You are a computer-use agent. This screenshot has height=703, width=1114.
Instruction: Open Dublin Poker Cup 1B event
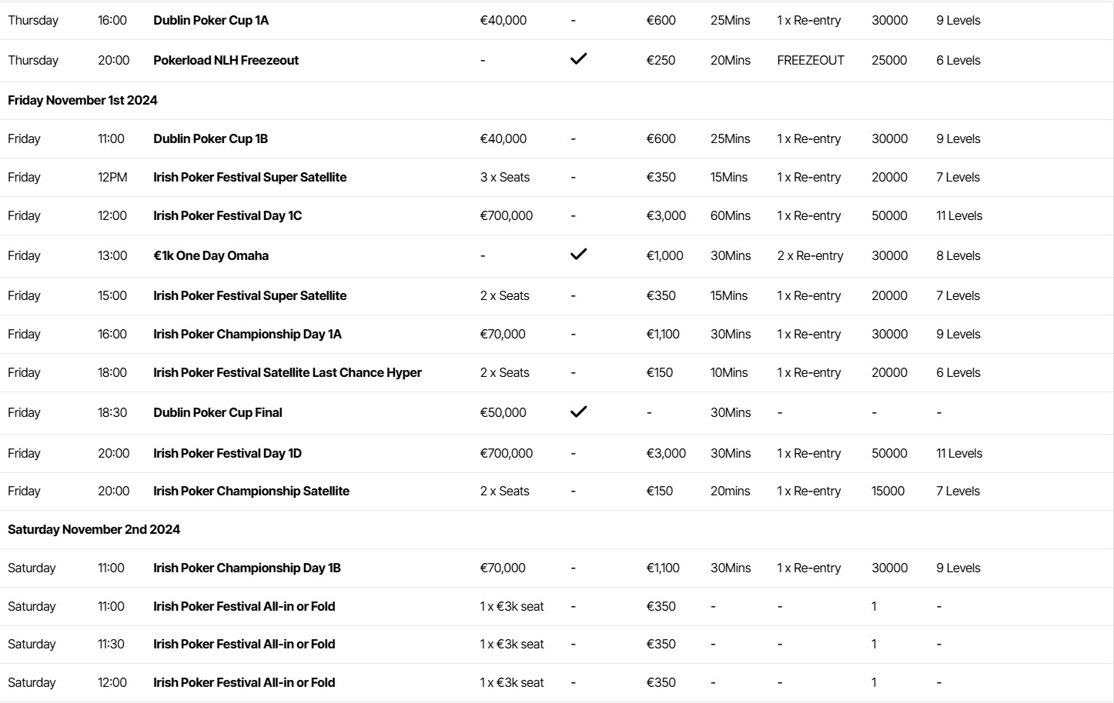pos(210,139)
